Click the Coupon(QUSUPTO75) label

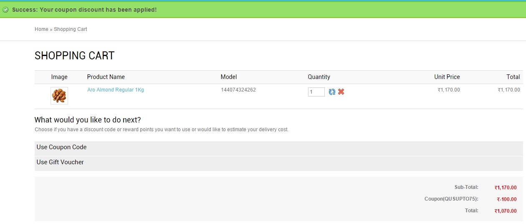click(451, 199)
